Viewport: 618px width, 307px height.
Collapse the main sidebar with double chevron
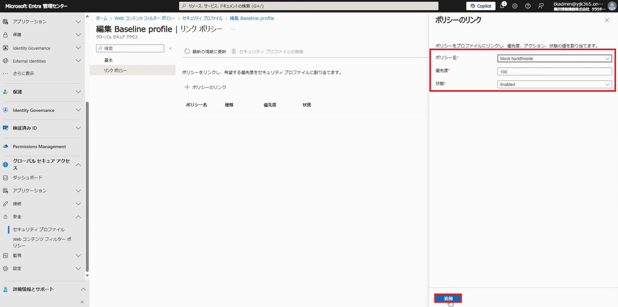82,302
